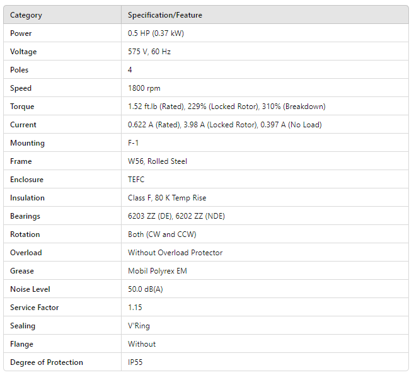Click the Torque specification text
Image resolution: width=414 pixels, height=375 pixels.
pos(226,107)
